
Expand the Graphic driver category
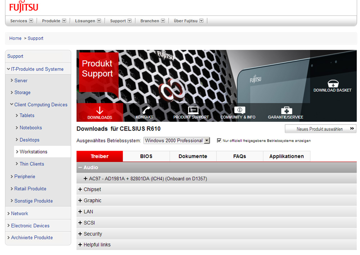tap(80, 200)
